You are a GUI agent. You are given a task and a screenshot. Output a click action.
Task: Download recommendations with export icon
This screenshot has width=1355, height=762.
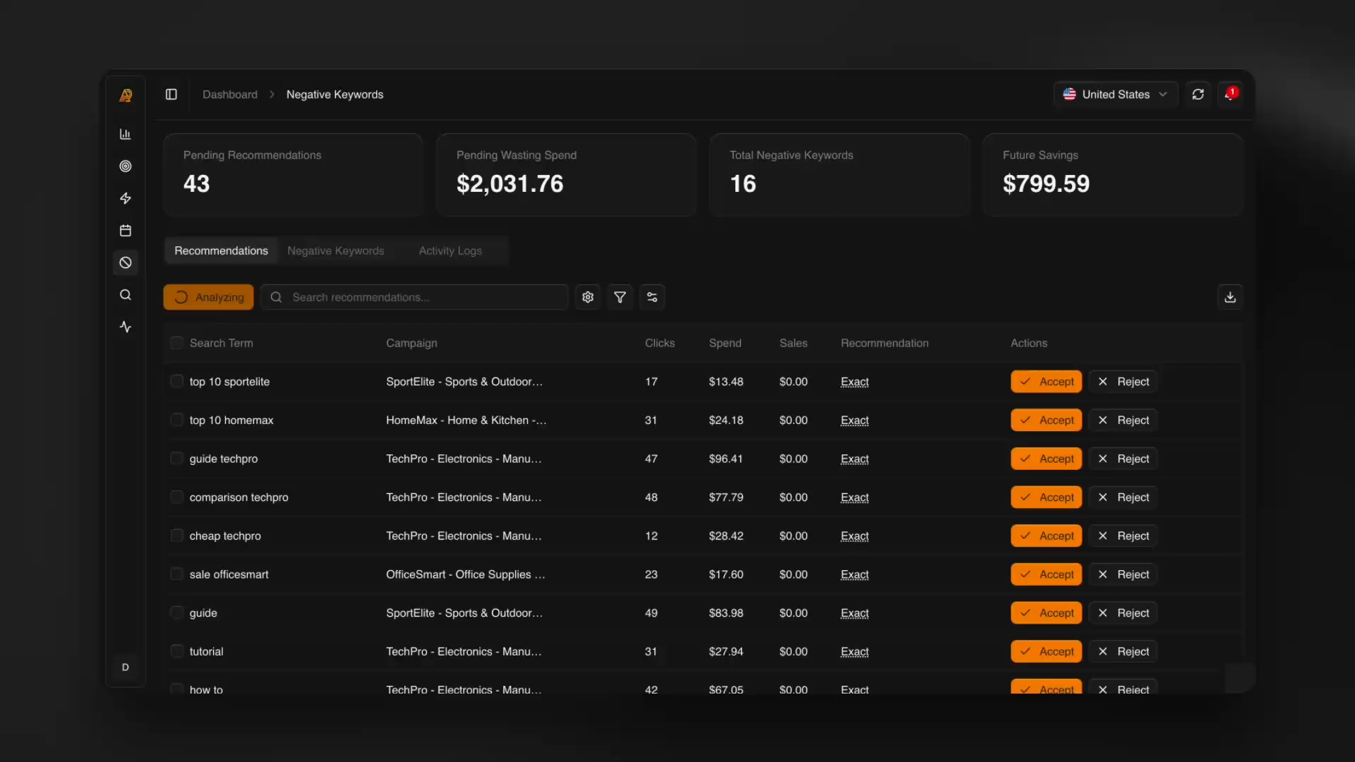point(1230,297)
